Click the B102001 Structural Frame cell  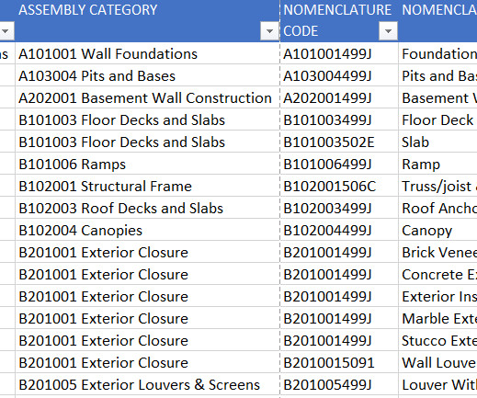[147, 186]
